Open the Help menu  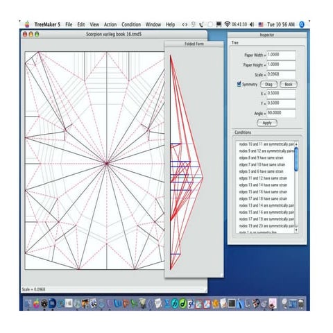coord(170,24)
